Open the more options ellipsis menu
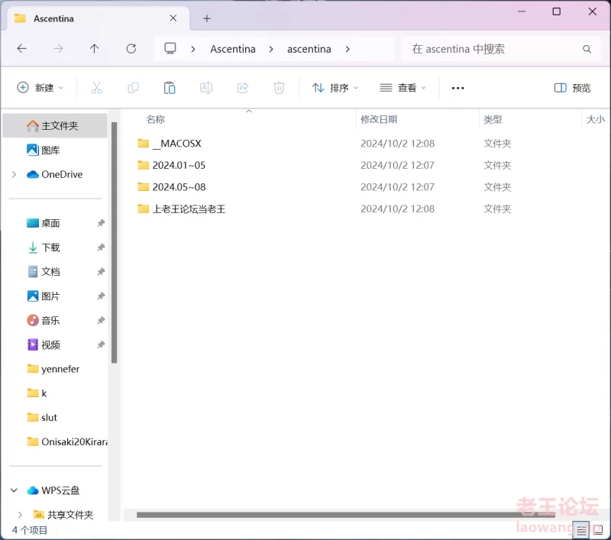The image size is (611, 540). coord(457,88)
